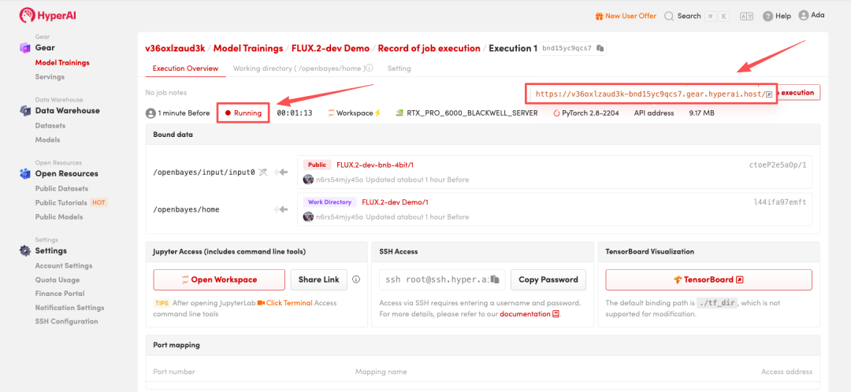The width and height of the screenshot is (851, 392).
Task: Click the Running status indicator
Action: [243, 113]
